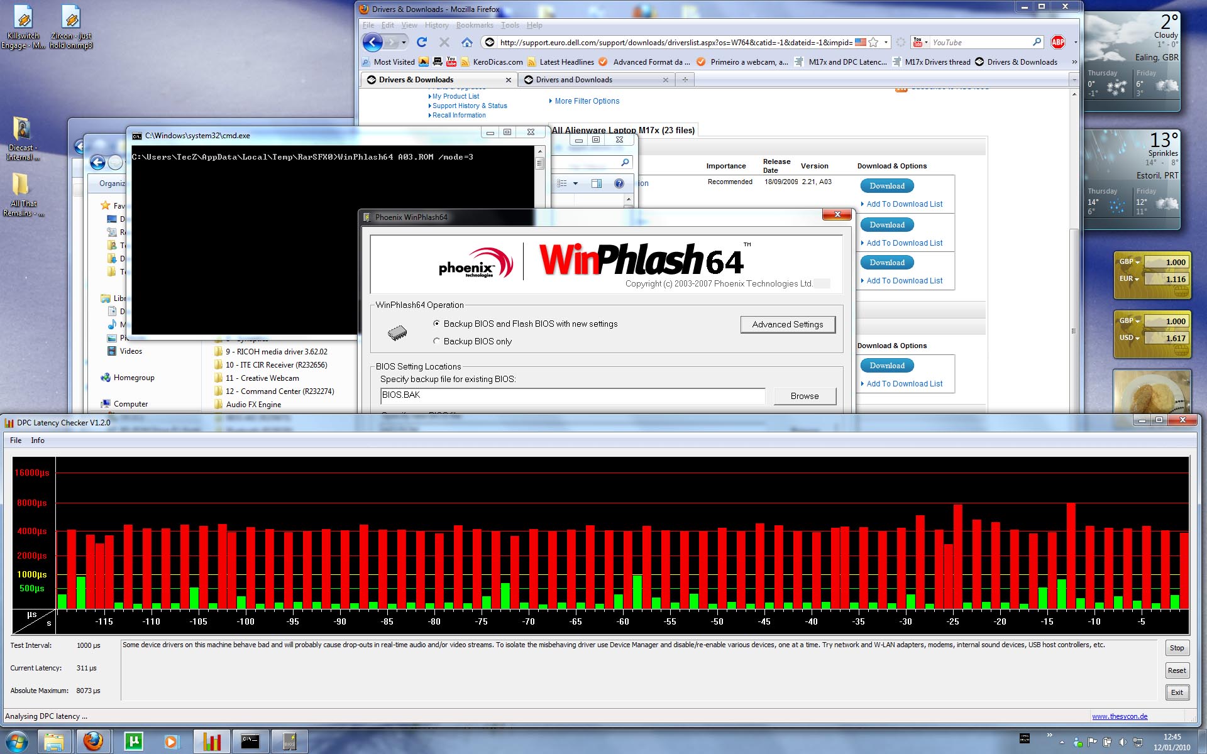
Task: Show more bookmarks chevron
Action: (1074, 62)
